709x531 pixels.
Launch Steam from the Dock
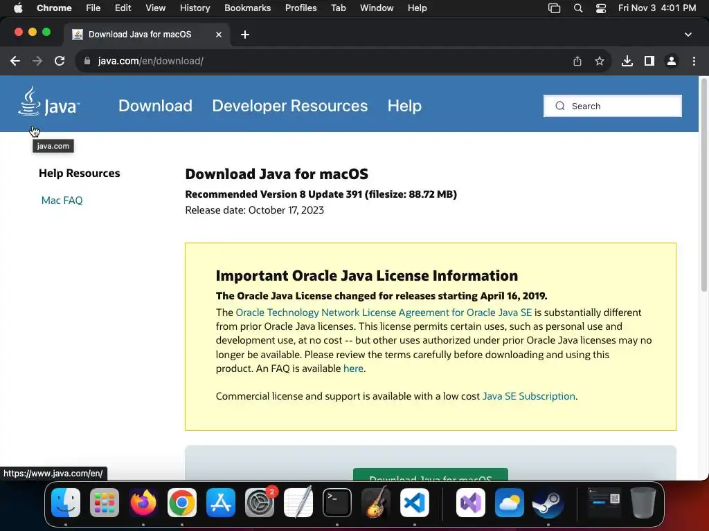(x=548, y=503)
